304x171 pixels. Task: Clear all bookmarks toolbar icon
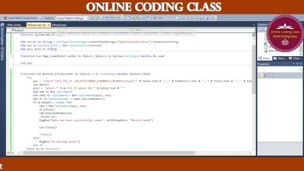point(212,18)
